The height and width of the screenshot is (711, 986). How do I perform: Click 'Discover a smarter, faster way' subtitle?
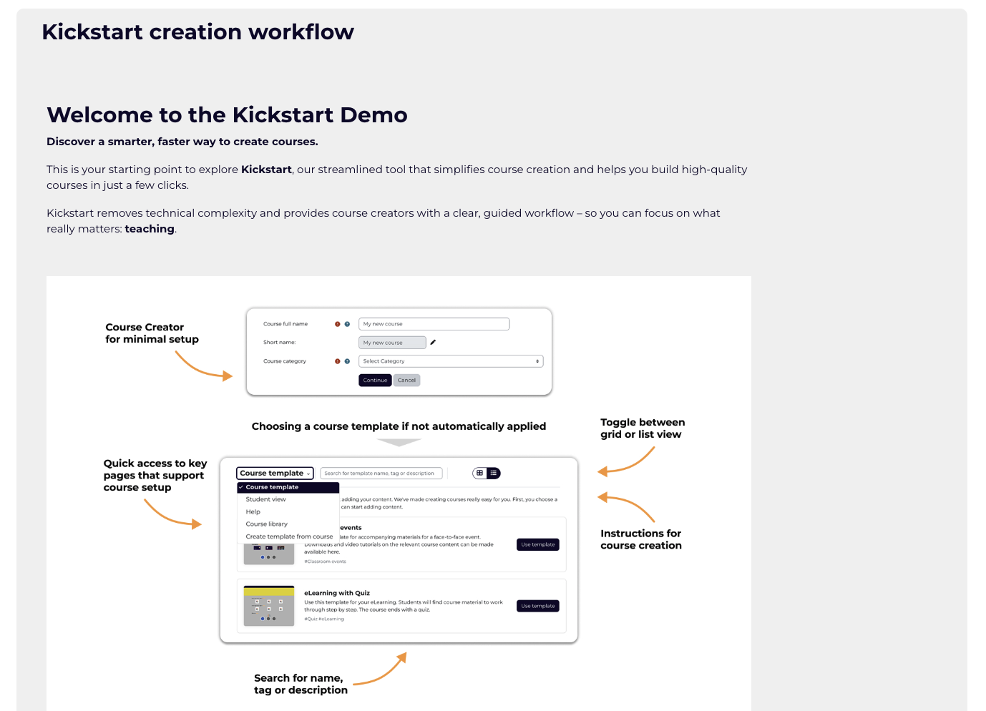182,142
